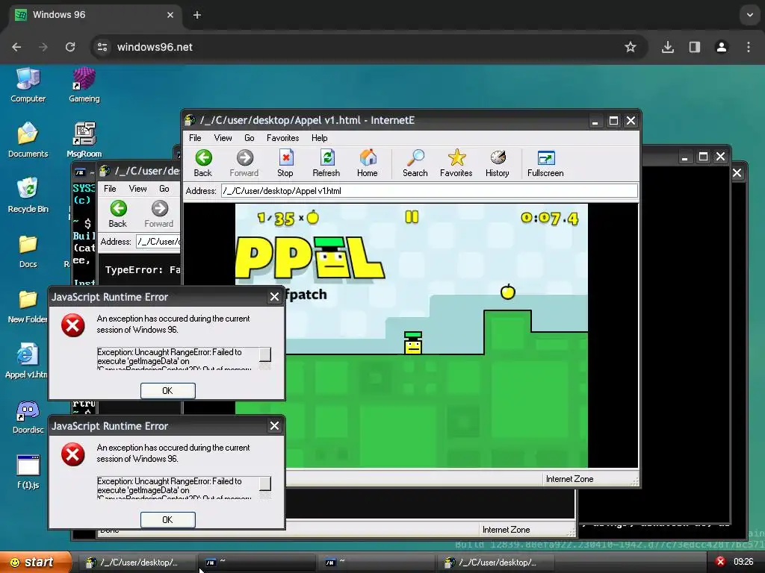
Task: Open a new Chrome tab
Action: [x=197, y=15]
